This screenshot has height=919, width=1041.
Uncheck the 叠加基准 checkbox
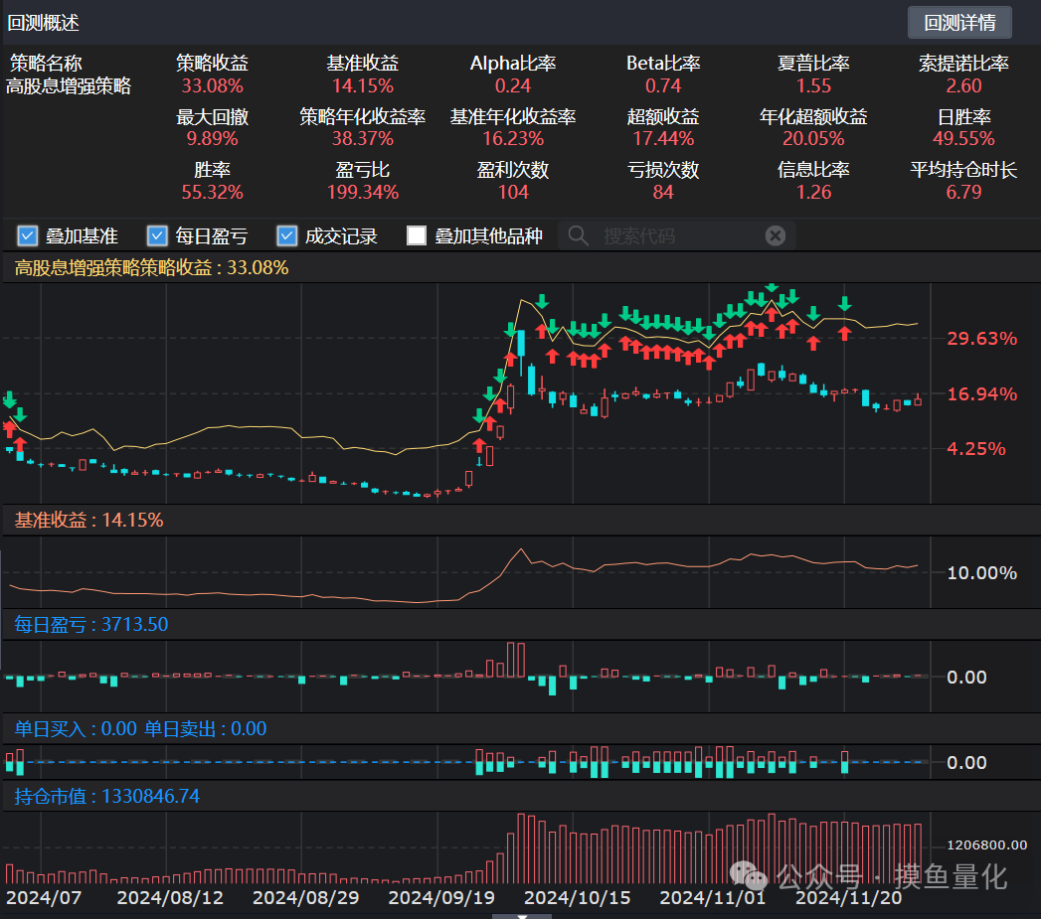point(28,235)
